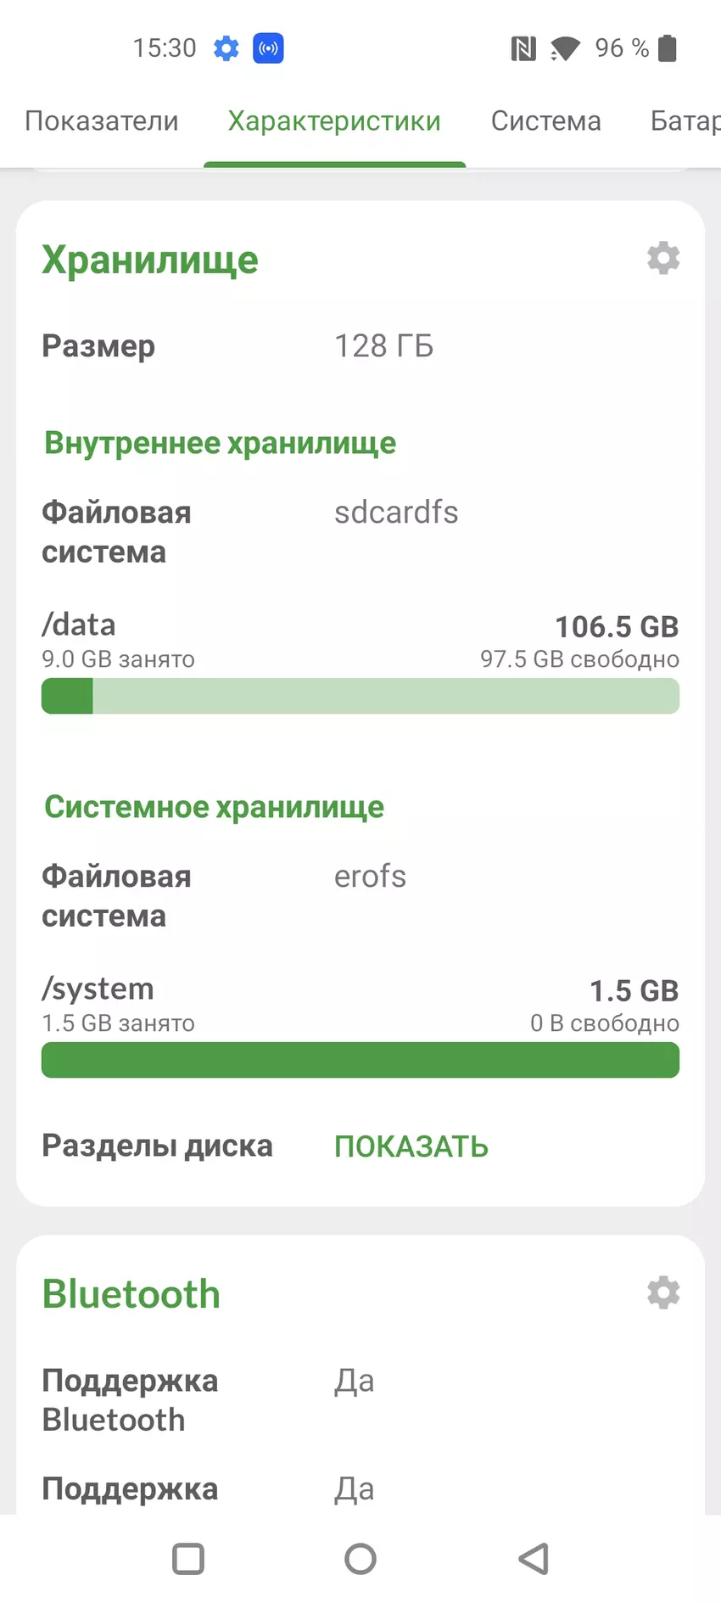The height and width of the screenshot is (1603, 721).
Task: Tap ПОКАЗАТЬ to show disk partitions
Action: [x=411, y=1146]
